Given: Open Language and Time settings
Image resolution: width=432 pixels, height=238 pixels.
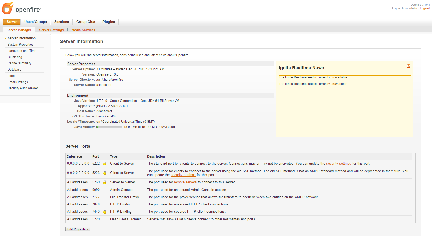Looking at the screenshot, I should click(x=22, y=51).
